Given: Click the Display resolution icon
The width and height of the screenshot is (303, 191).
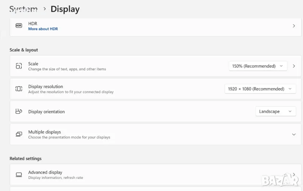Looking at the screenshot, I should tap(19, 89).
